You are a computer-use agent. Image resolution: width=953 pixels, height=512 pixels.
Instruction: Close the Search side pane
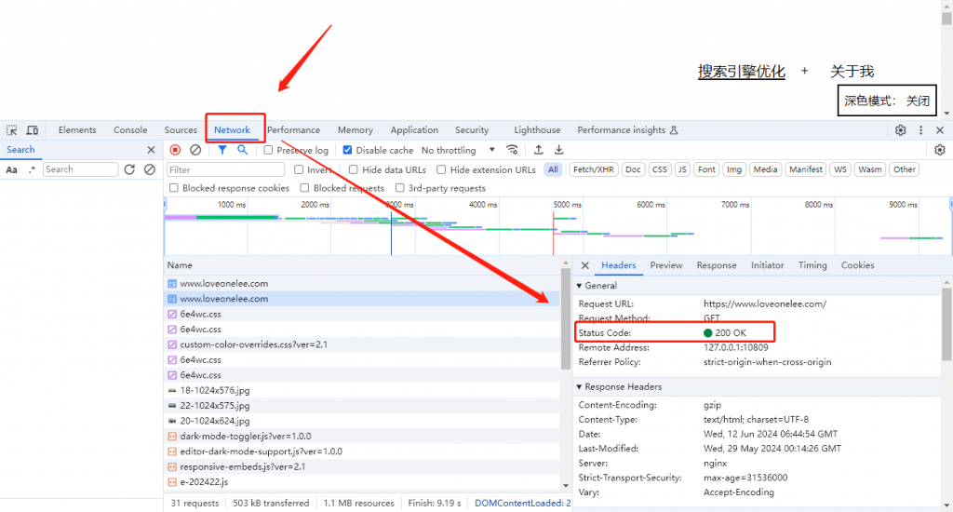pyautogui.click(x=151, y=150)
